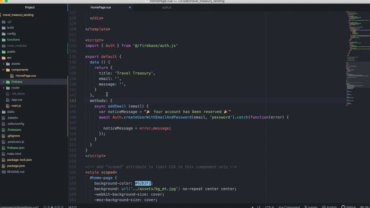The height and width of the screenshot is (208, 370).
Task: Open README.md in the tree
Action: point(16,172)
